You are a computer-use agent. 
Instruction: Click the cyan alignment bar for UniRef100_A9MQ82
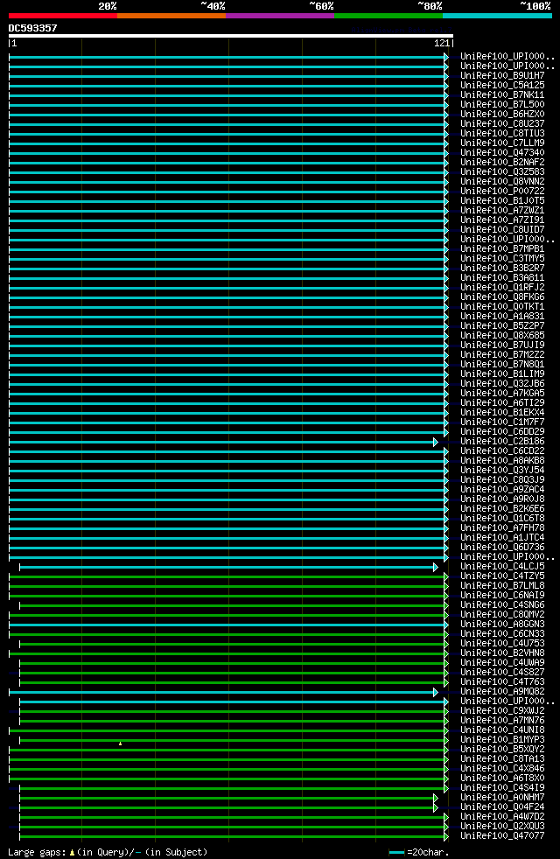click(x=223, y=693)
